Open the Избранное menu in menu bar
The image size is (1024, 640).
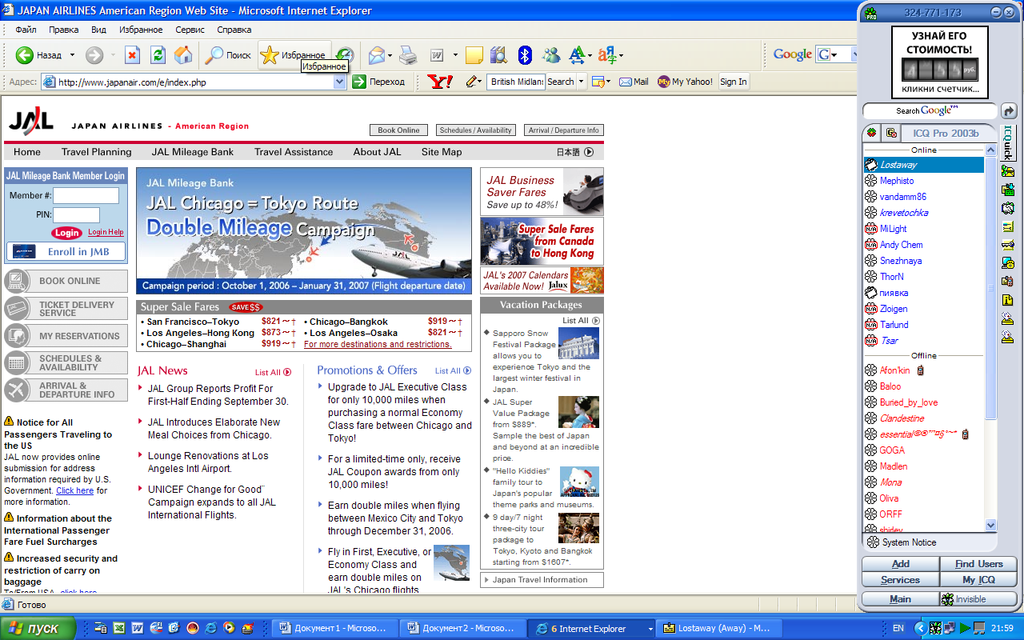point(141,30)
